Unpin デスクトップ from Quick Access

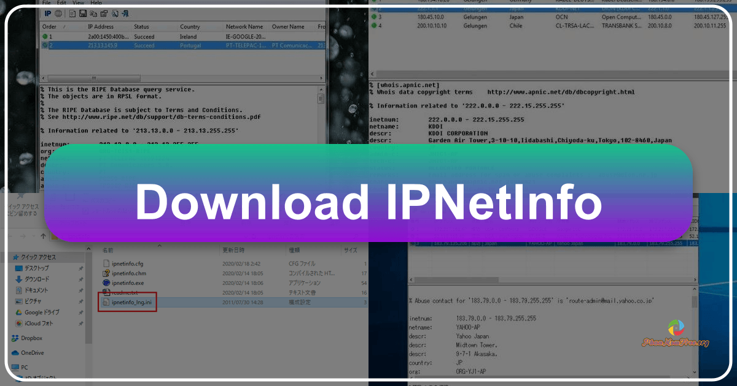point(82,268)
